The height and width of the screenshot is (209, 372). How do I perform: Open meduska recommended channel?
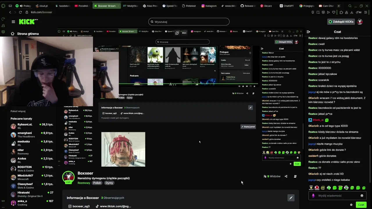[32, 143]
